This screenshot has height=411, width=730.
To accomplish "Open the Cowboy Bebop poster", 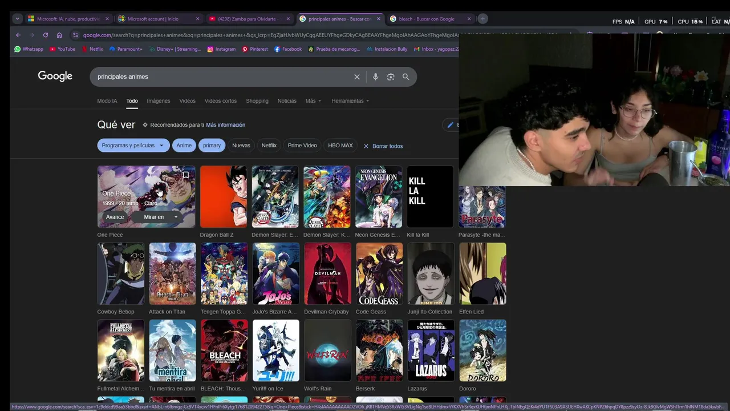I will point(121,274).
